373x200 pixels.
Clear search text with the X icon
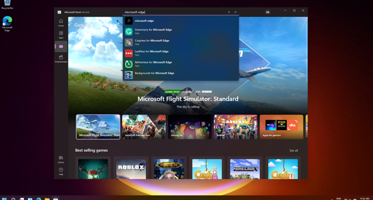tap(229, 12)
